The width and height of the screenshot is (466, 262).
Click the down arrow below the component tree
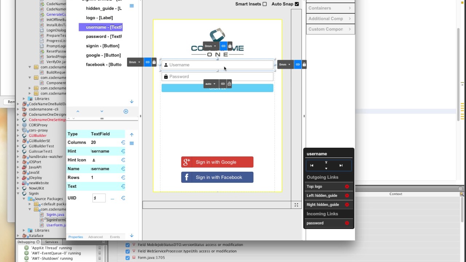point(132,102)
